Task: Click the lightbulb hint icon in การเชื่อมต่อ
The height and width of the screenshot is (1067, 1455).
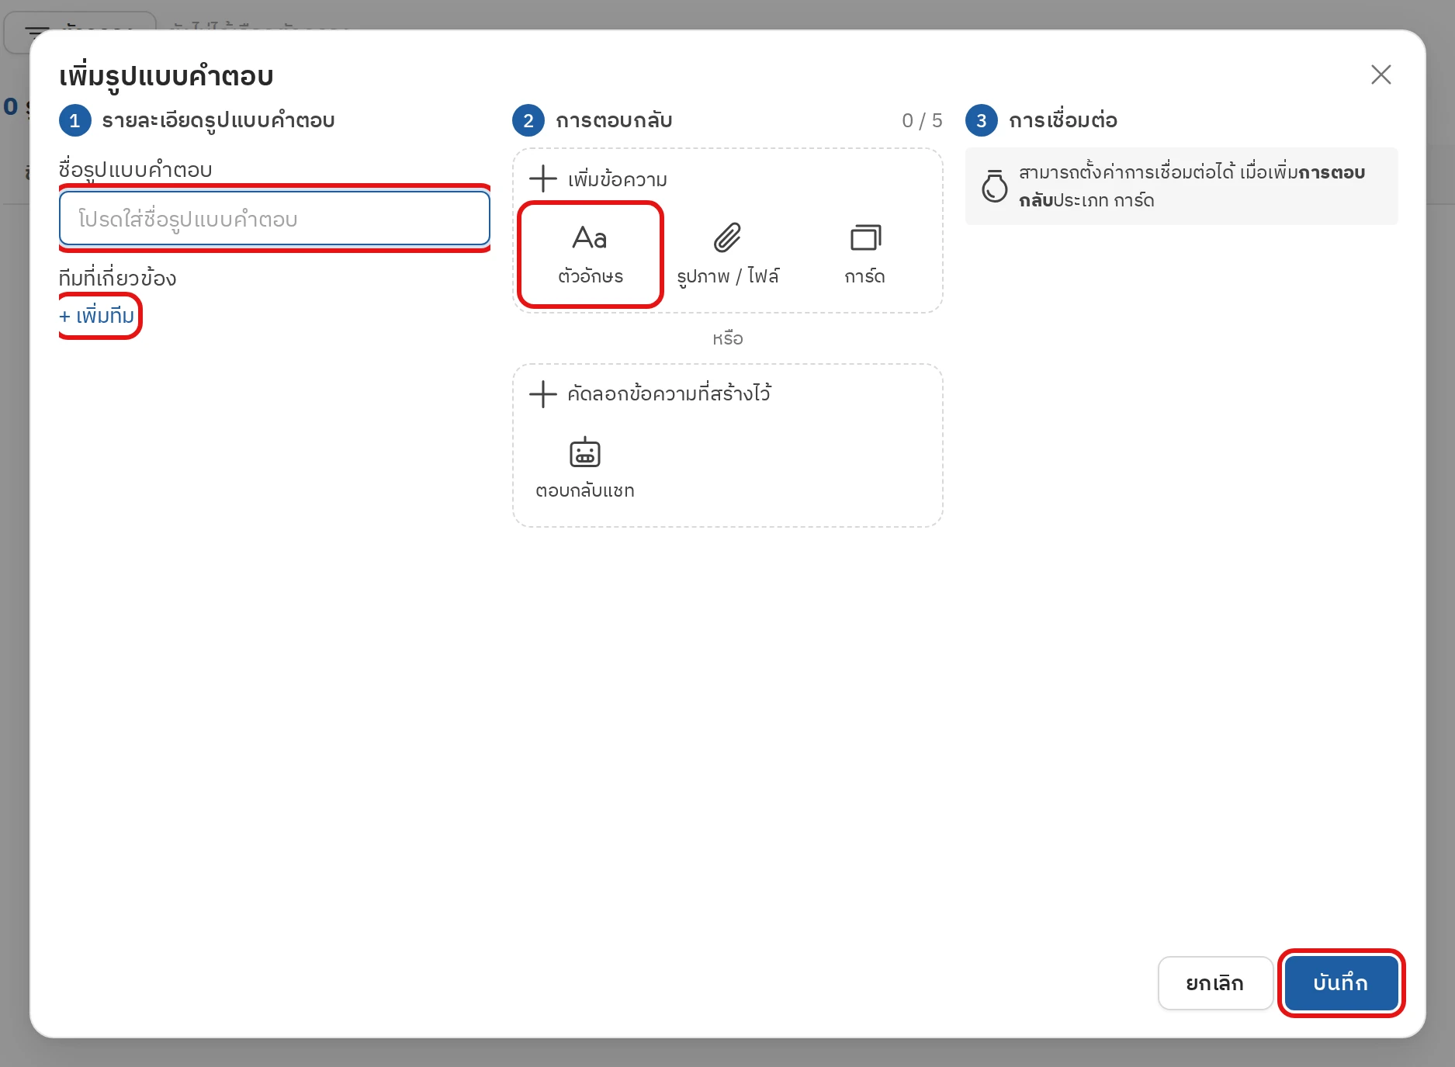Action: 994,186
